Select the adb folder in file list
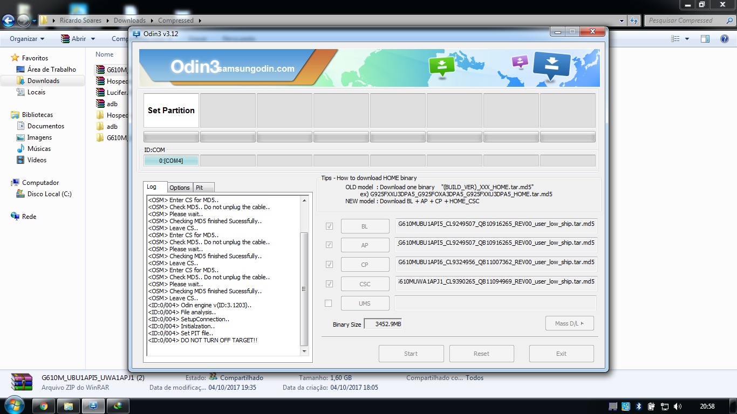This screenshot has width=737, height=414. point(107,126)
